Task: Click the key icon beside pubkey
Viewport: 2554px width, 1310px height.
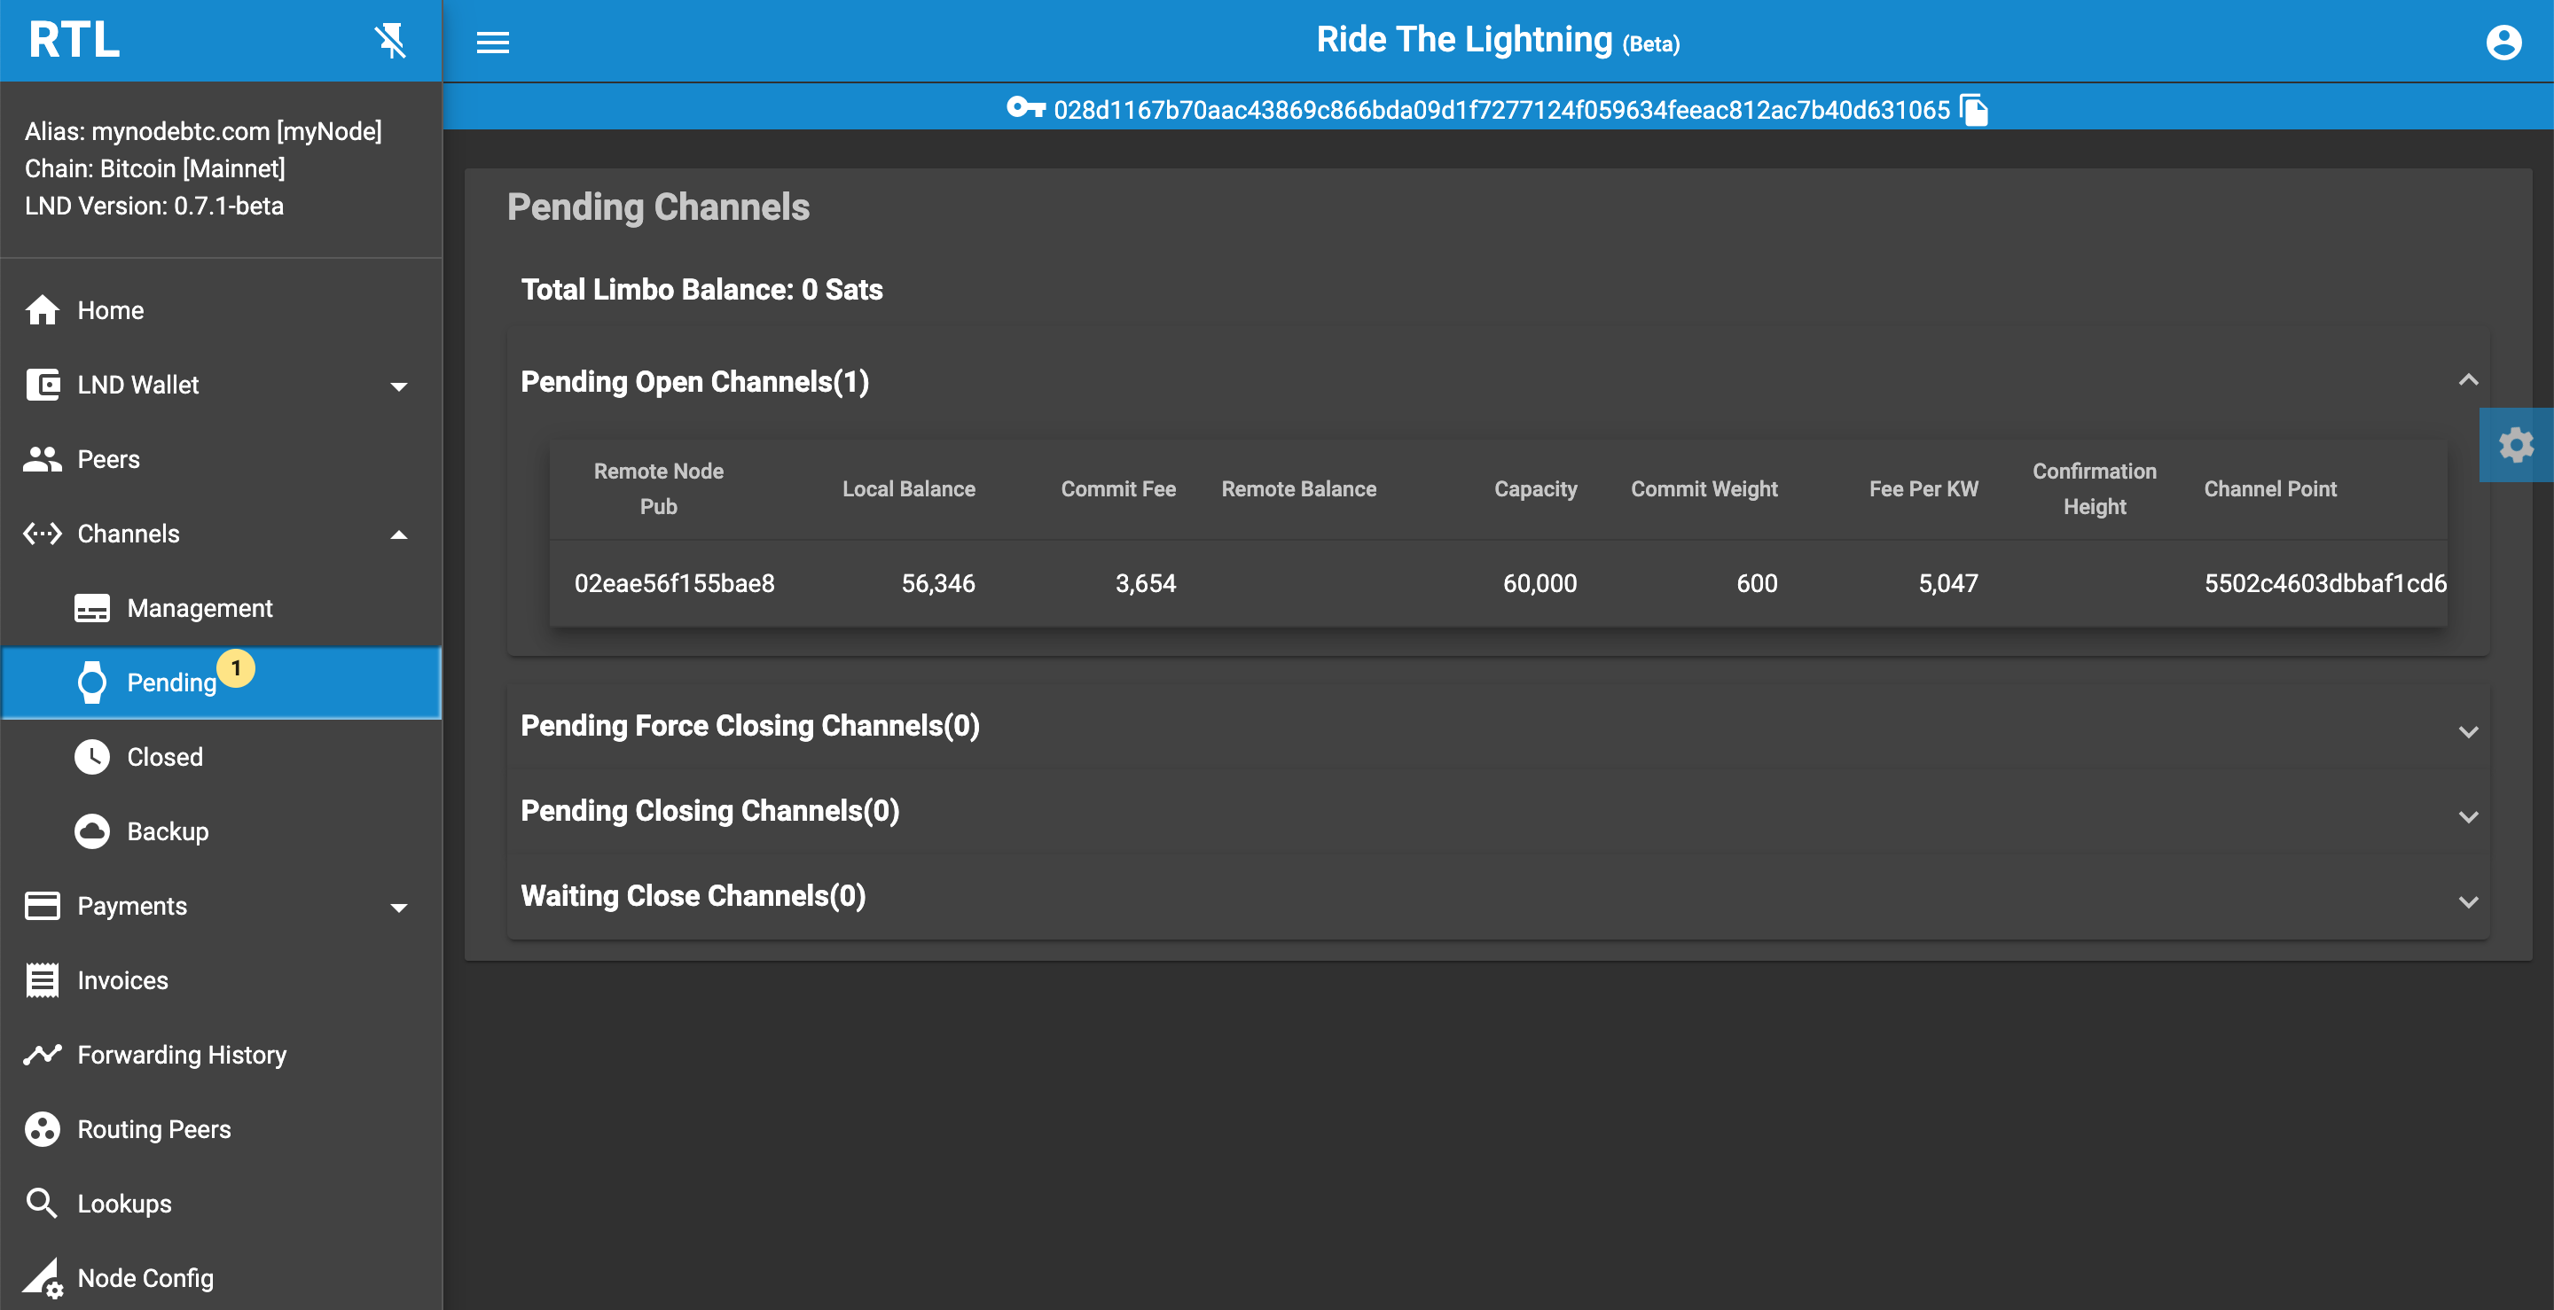Action: 1026,108
